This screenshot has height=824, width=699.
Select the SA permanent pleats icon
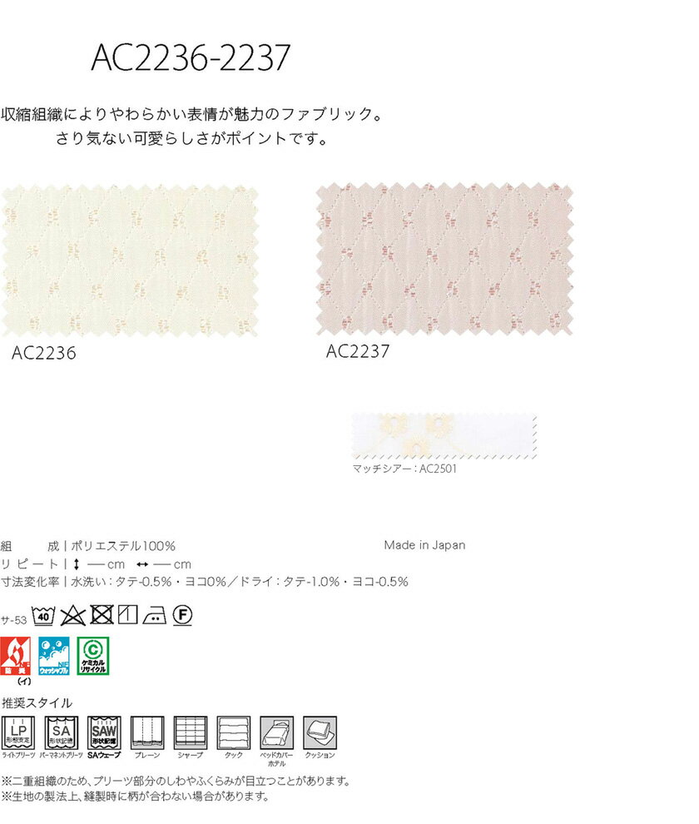point(61,732)
